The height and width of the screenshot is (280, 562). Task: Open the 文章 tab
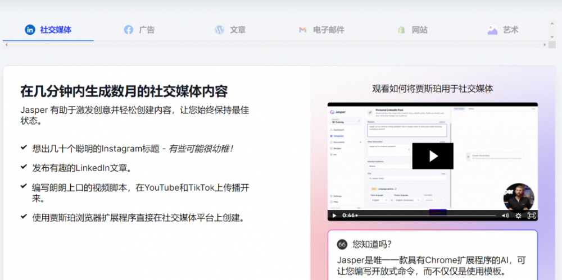(230, 30)
